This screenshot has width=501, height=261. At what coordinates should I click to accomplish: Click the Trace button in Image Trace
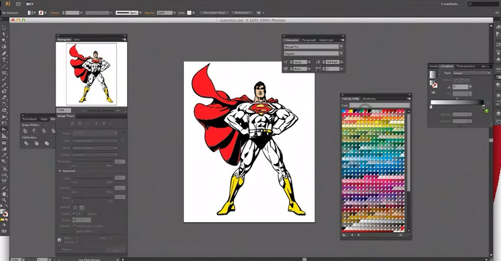(x=115, y=250)
